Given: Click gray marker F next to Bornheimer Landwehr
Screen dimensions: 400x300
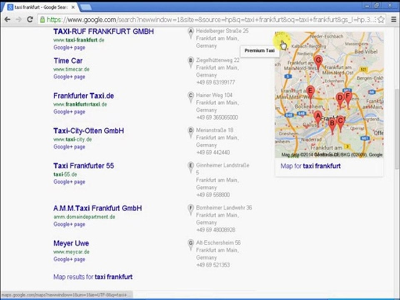Looking at the screenshot, I should pos(190,210).
